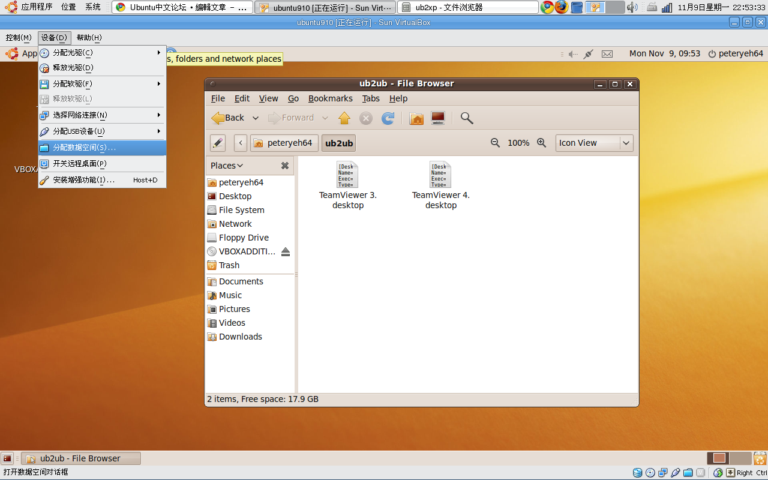Click the CD/DVD status icon
Image resolution: width=768 pixels, height=480 pixels.
click(650, 473)
